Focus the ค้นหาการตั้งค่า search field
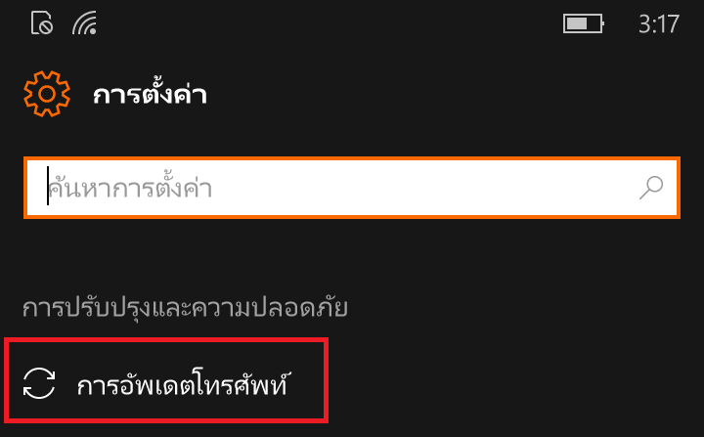The height and width of the screenshot is (437, 704). pyautogui.click(x=352, y=188)
